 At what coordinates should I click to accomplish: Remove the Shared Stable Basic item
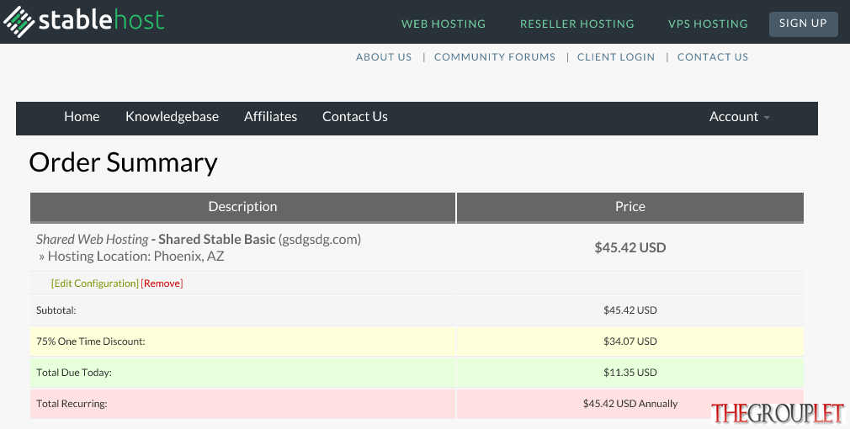pos(162,283)
